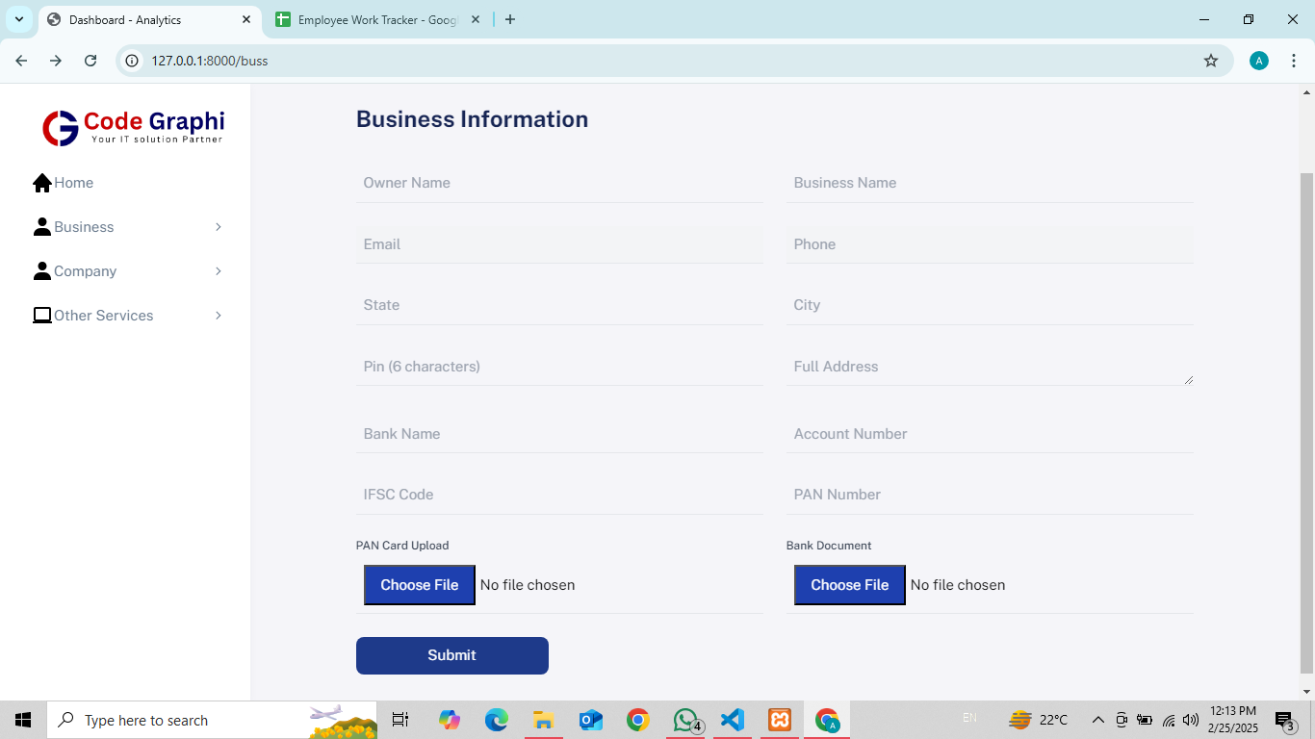Image resolution: width=1315 pixels, height=739 pixels.
Task: Submit the Business Information form
Action: coord(452,655)
